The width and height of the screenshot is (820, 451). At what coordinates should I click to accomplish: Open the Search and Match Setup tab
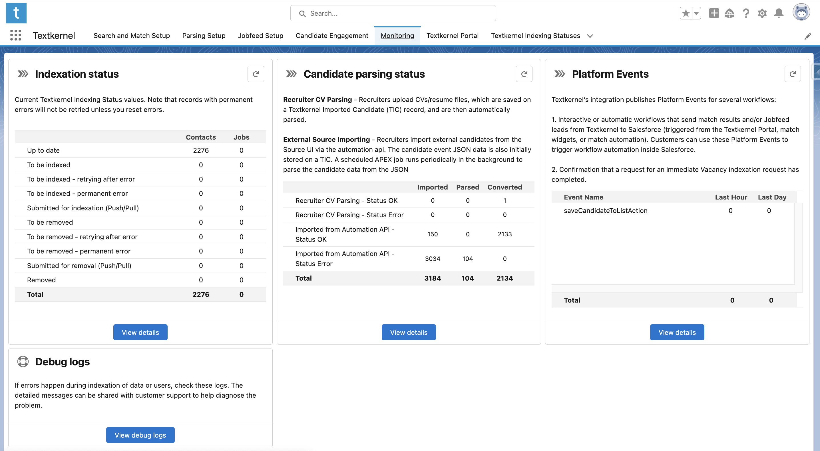click(132, 36)
